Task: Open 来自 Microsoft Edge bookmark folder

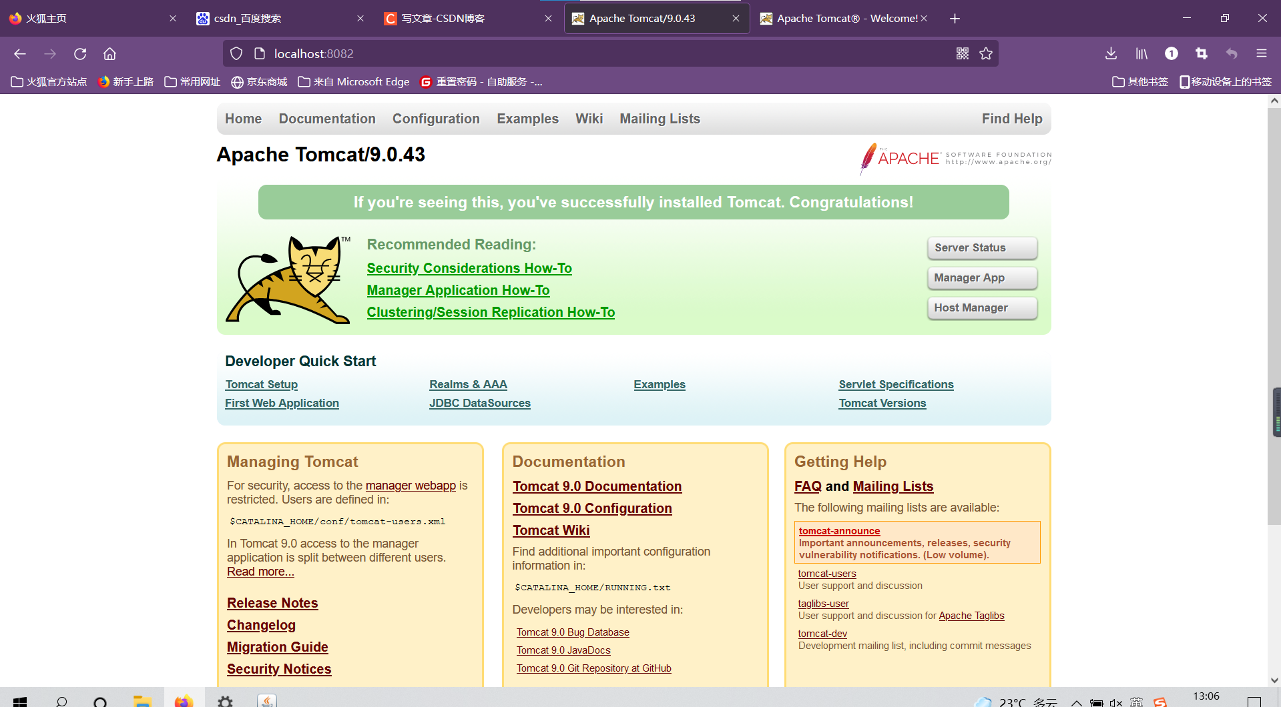Action: 354,82
